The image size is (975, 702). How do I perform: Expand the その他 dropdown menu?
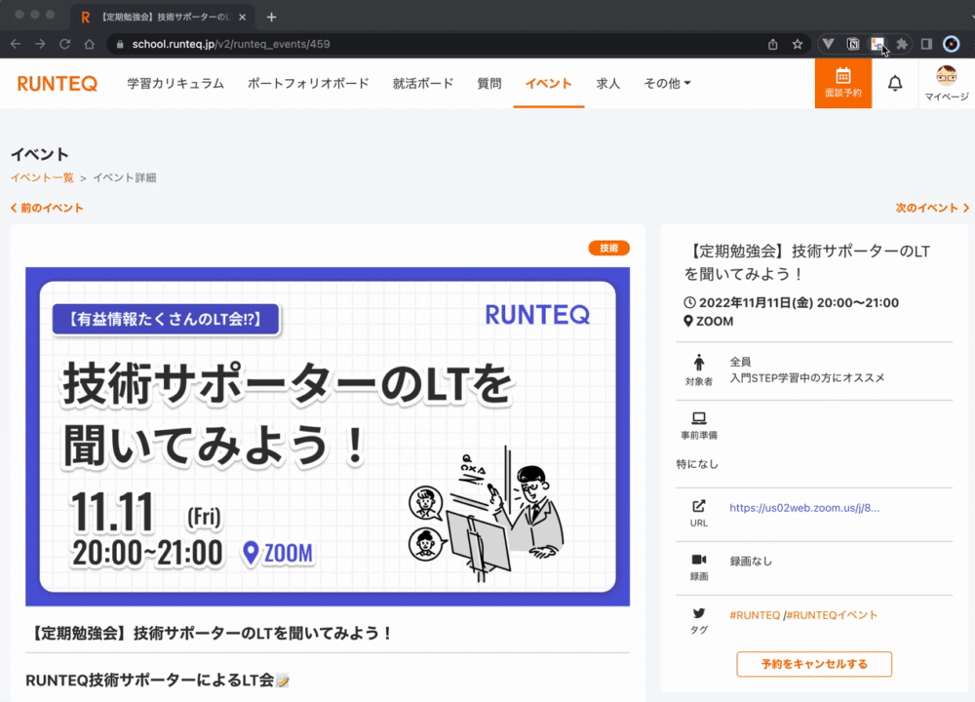coord(667,84)
